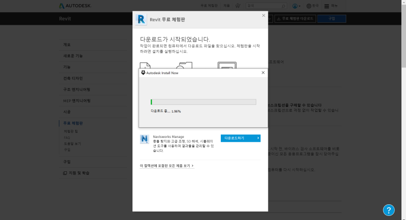Open the hamburger 메뉴 icon
Image resolution: width=406 pixels, height=220 pixels.
coord(327,6)
